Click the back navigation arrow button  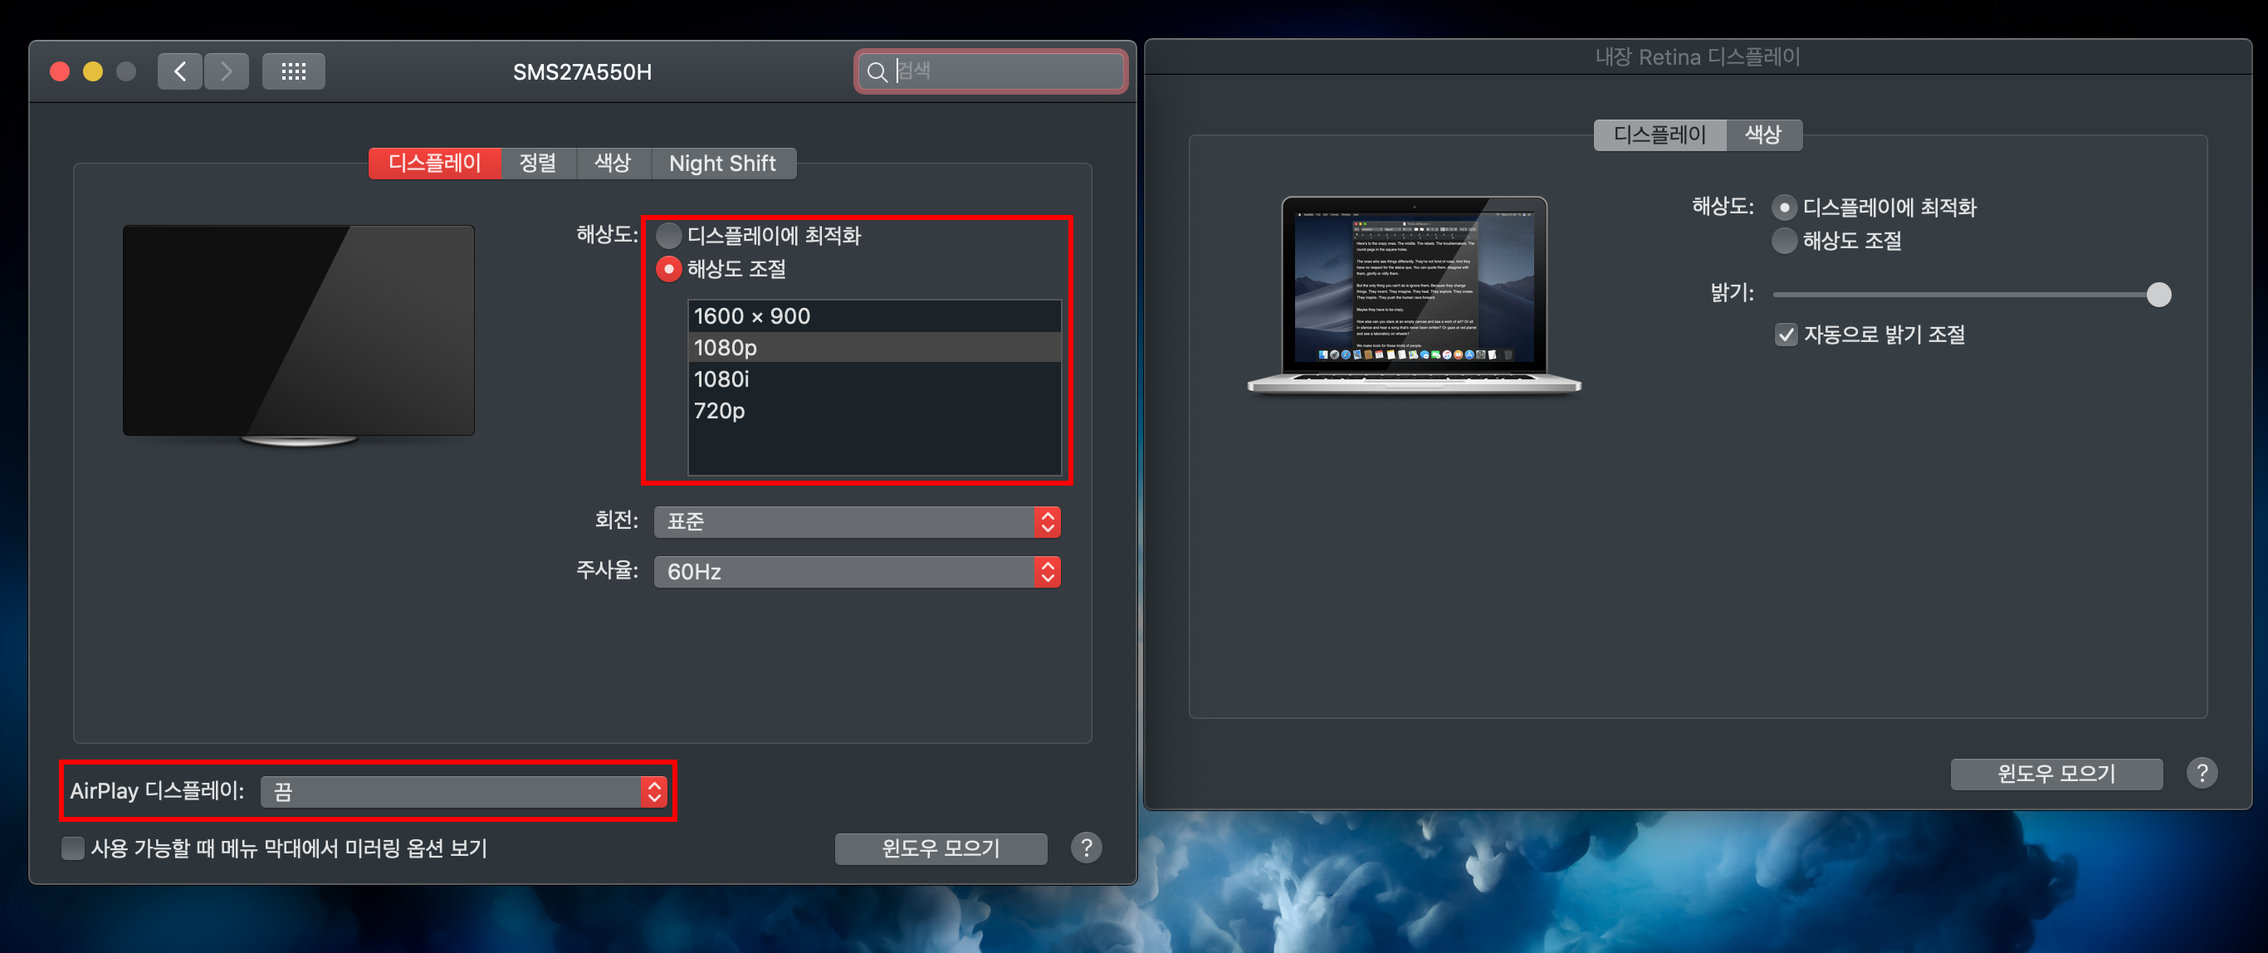point(179,71)
